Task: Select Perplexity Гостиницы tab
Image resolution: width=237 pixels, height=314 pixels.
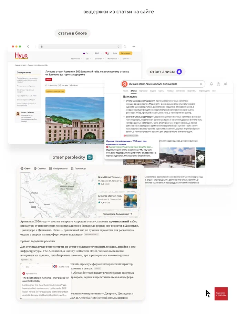Action: point(79,169)
